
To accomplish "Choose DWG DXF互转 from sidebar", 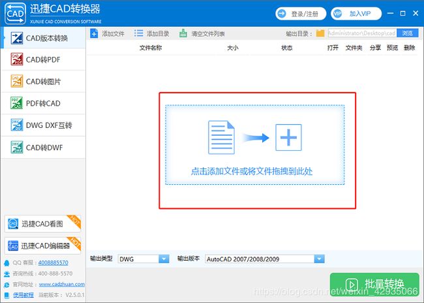I will (43, 125).
